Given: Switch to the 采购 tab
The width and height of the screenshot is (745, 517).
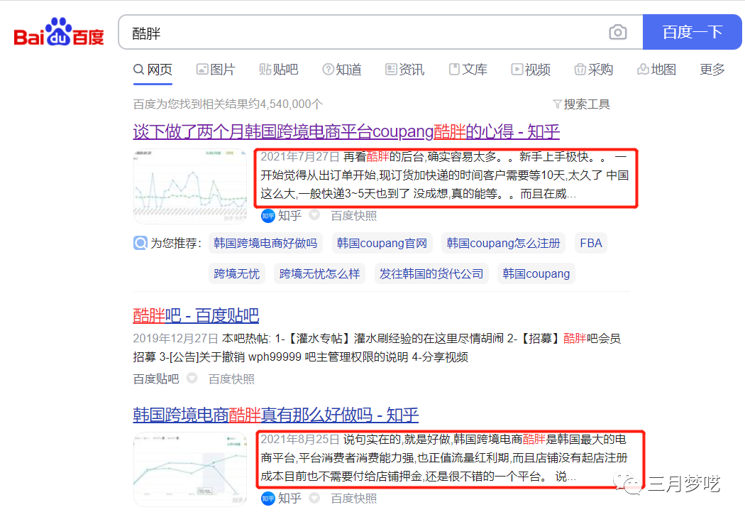Looking at the screenshot, I should tap(593, 70).
